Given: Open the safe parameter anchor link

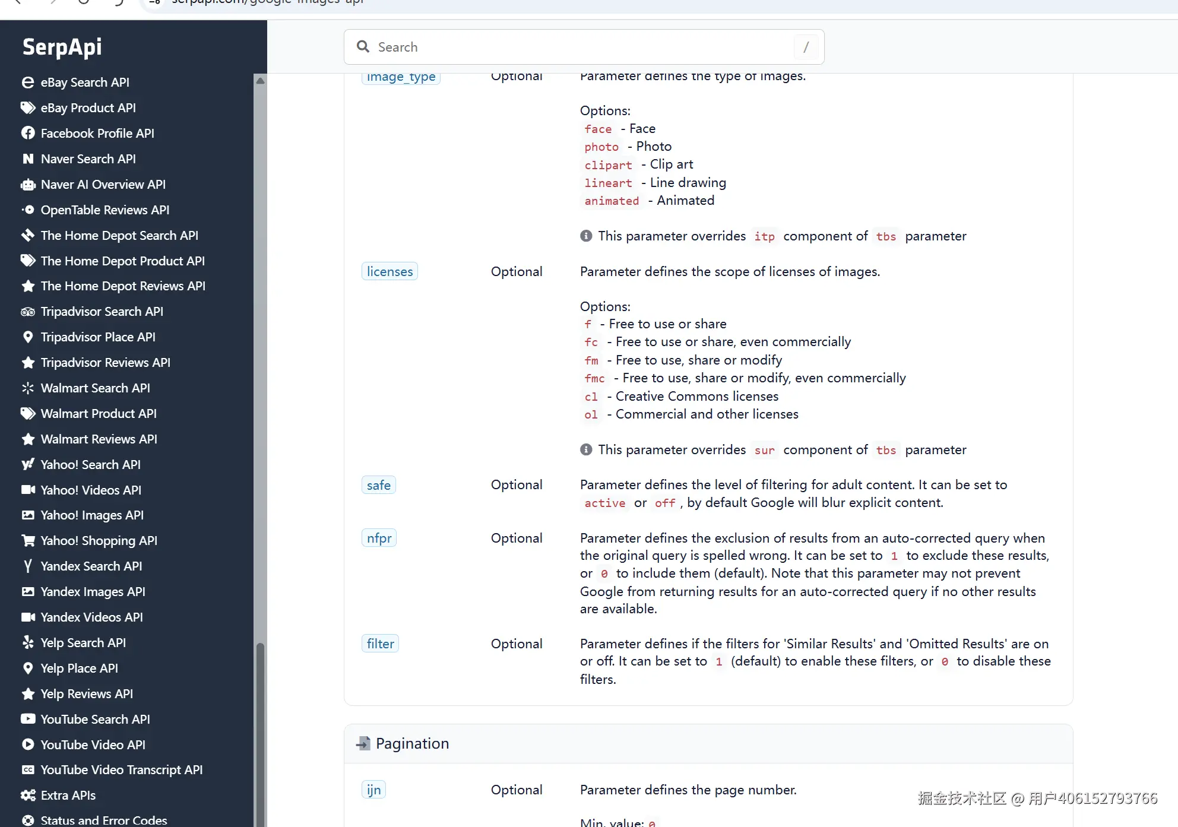Looking at the screenshot, I should tap(379, 485).
